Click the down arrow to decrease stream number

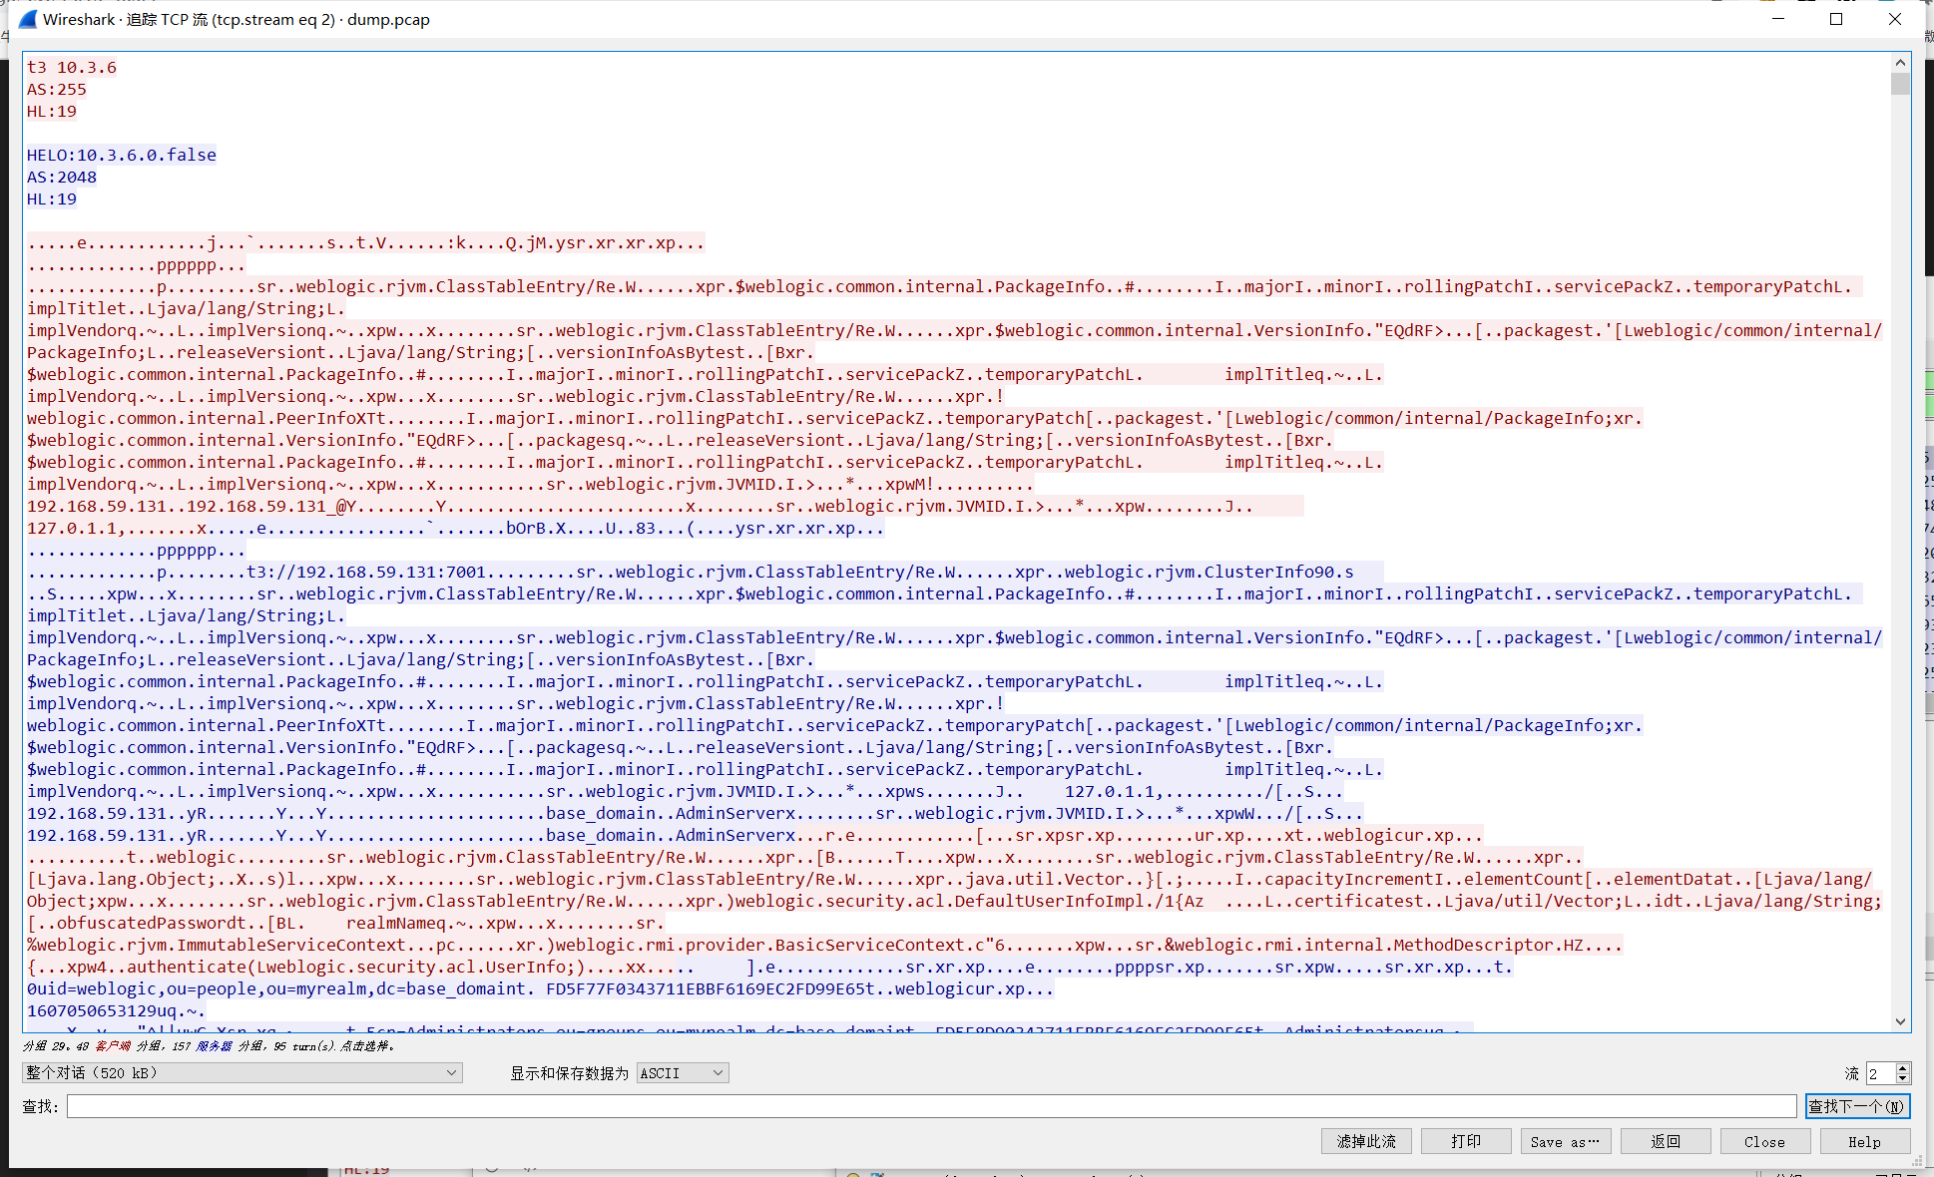(x=1900, y=1078)
